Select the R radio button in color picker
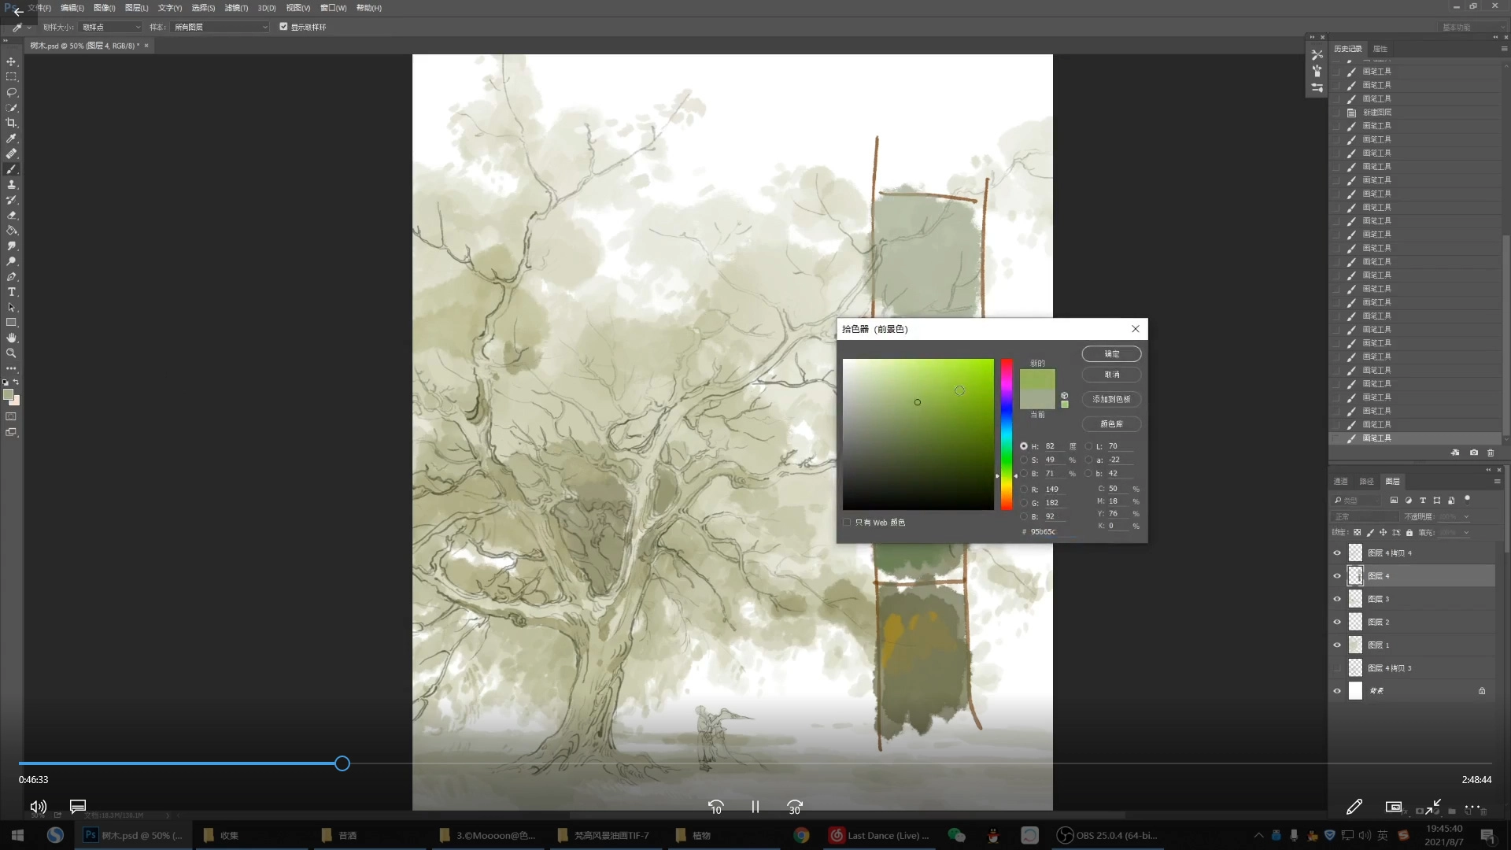 pos(1024,490)
